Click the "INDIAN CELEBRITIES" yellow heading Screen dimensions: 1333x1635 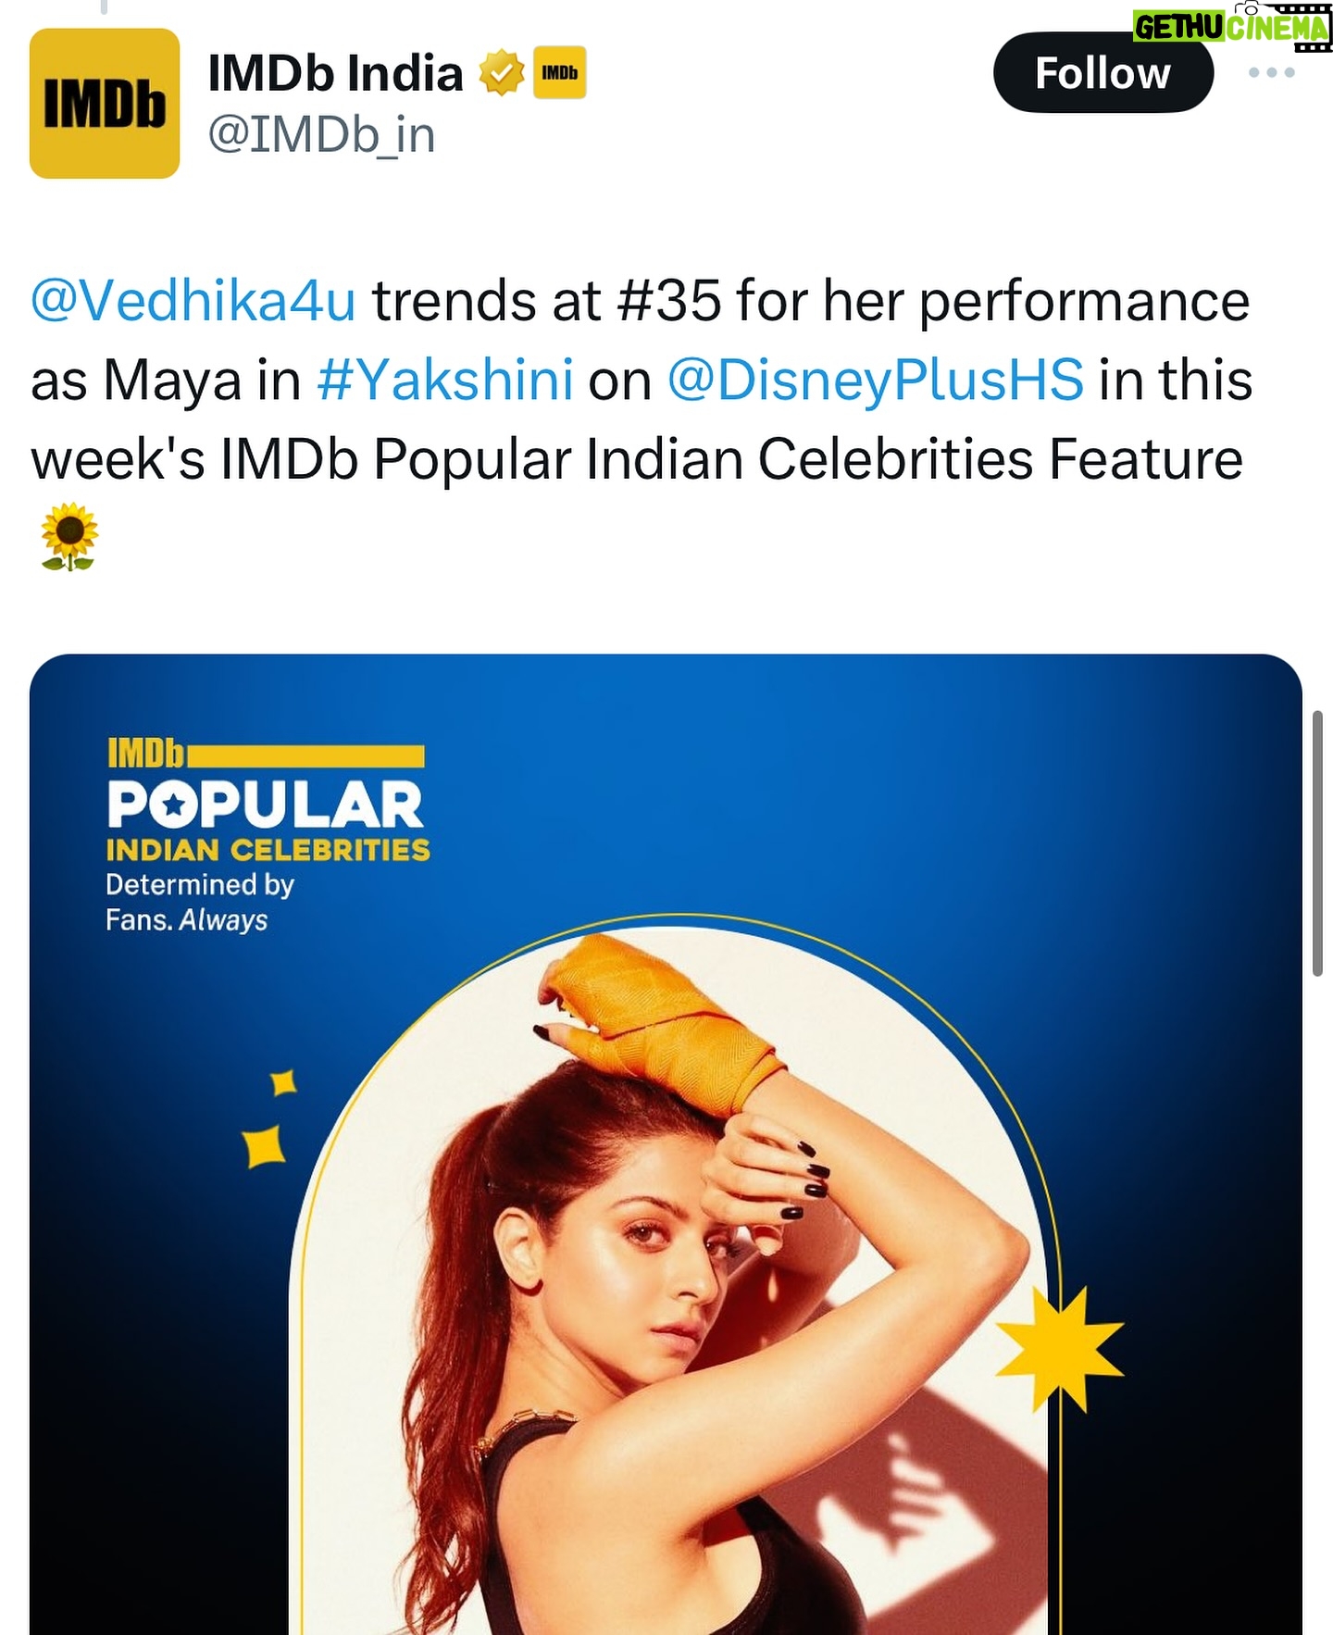(x=268, y=850)
